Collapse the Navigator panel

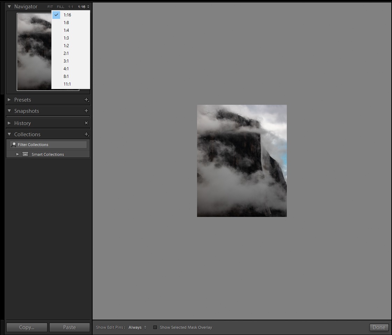pyautogui.click(x=9, y=7)
